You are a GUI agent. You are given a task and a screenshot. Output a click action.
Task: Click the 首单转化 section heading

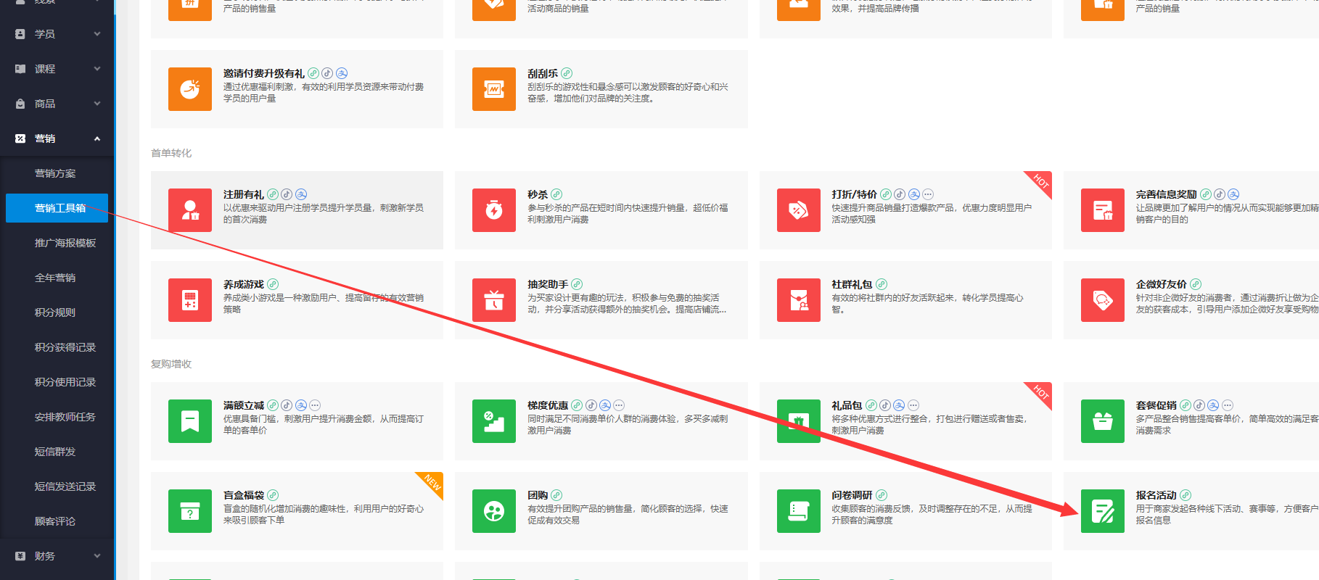pyautogui.click(x=171, y=153)
